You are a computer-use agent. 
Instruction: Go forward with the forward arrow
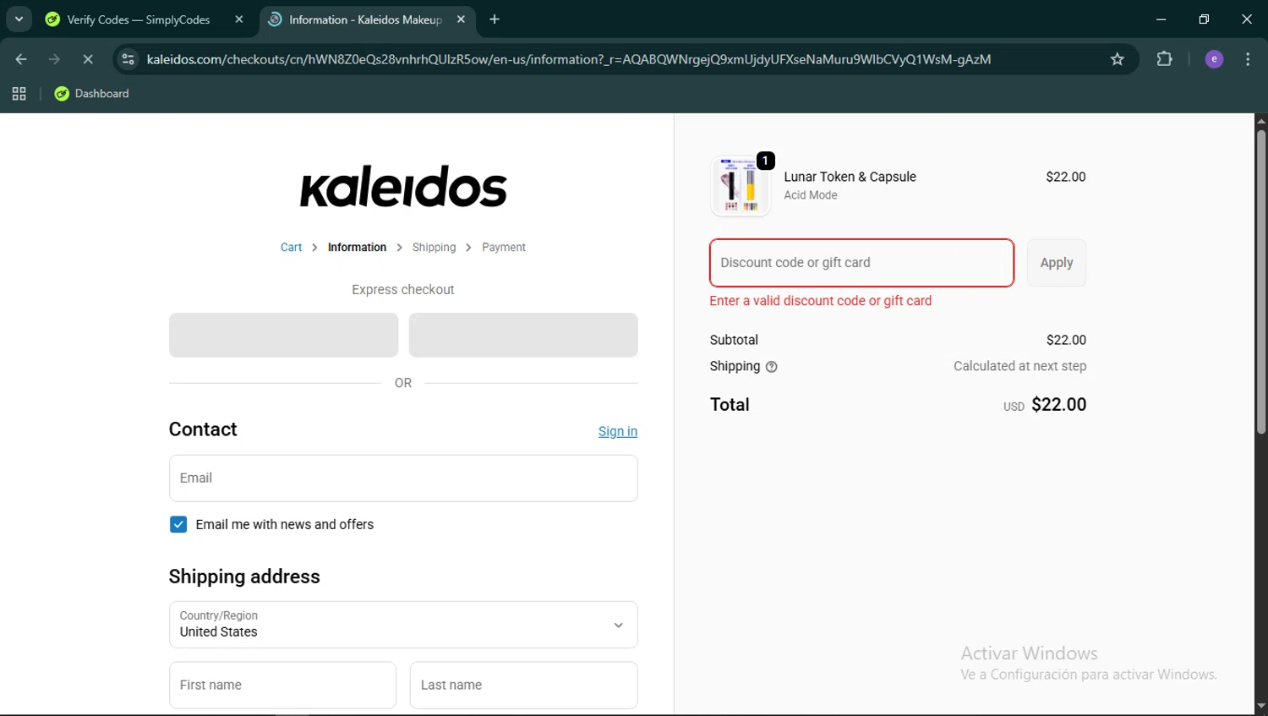(x=54, y=59)
